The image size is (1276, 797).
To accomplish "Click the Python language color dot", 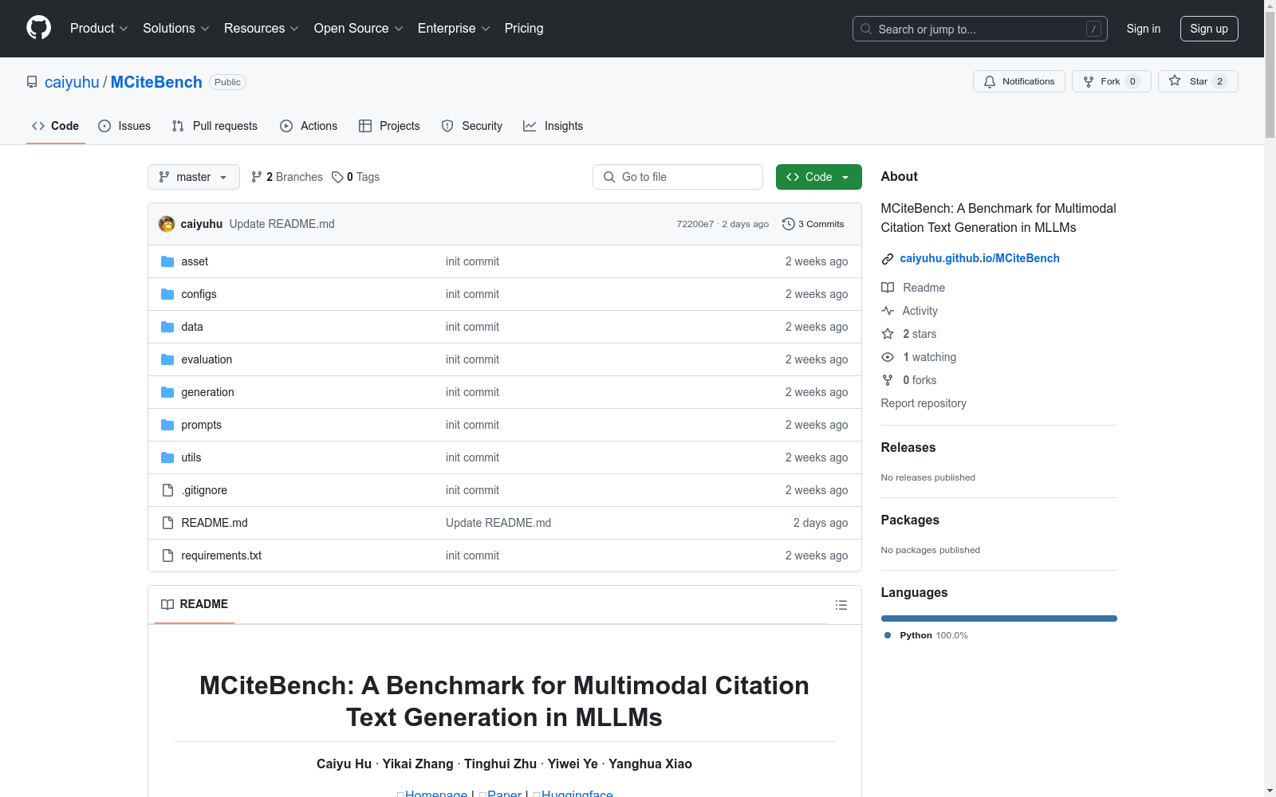I will click(888, 635).
